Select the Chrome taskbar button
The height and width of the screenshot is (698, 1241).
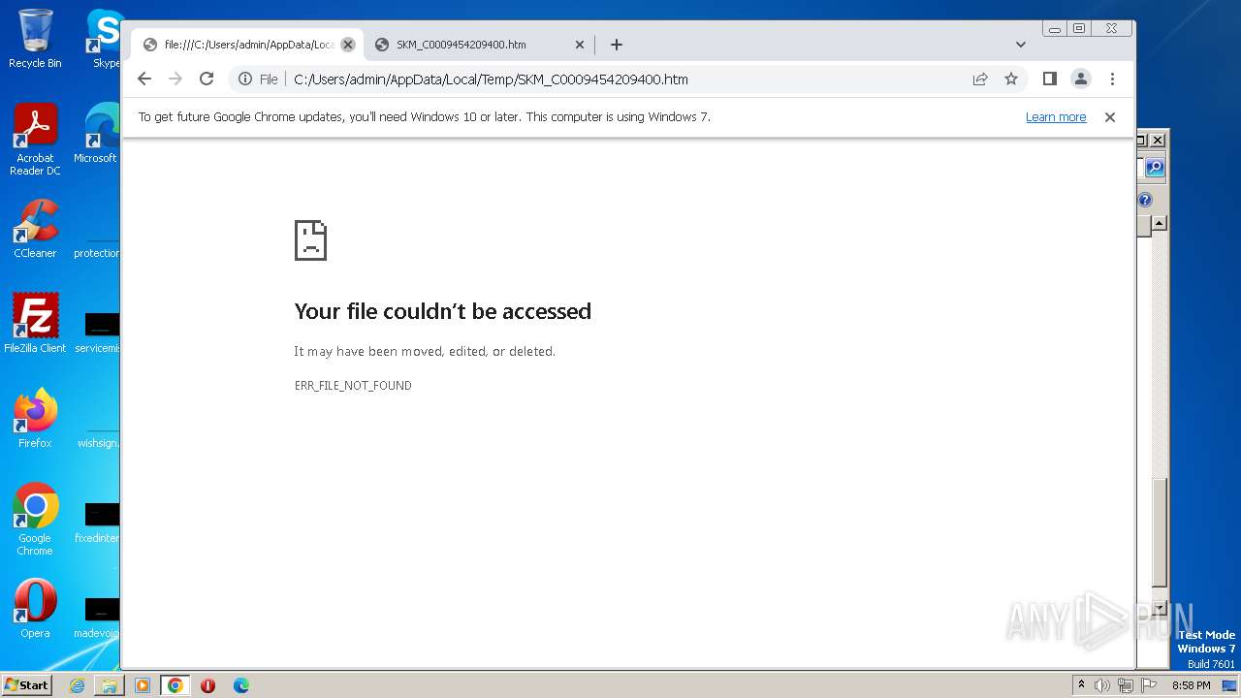(x=175, y=685)
